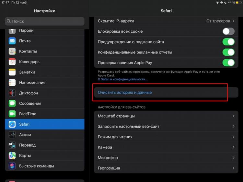The image size is (243, 182).
Task: Select Календарь in settings sidebar
Action: coord(45,62)
